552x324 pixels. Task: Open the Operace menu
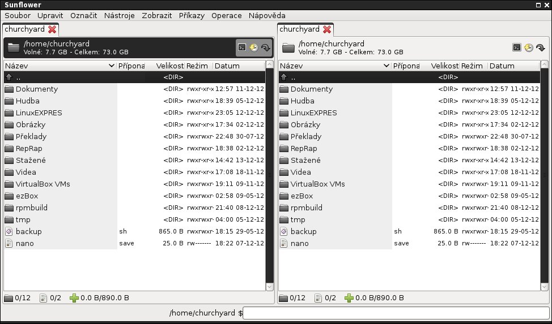tap(227, 15)
